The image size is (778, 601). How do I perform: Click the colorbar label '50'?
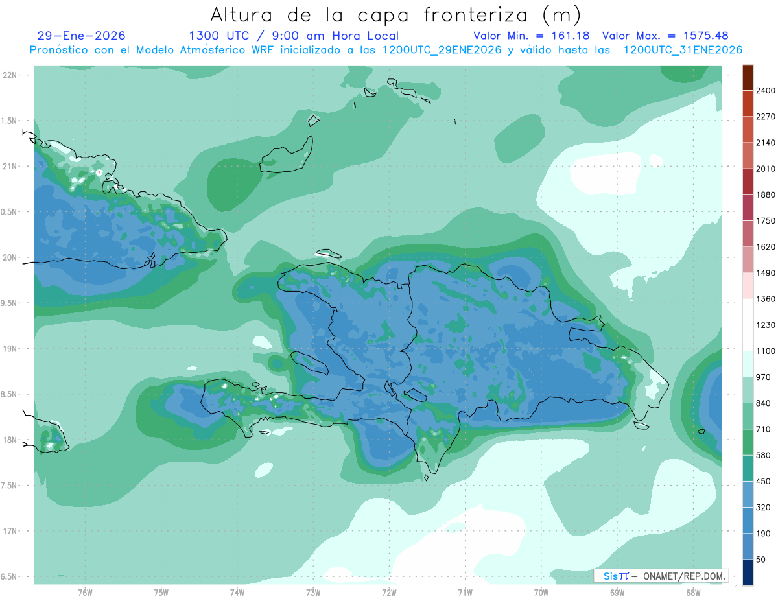(x=761, y=559)
